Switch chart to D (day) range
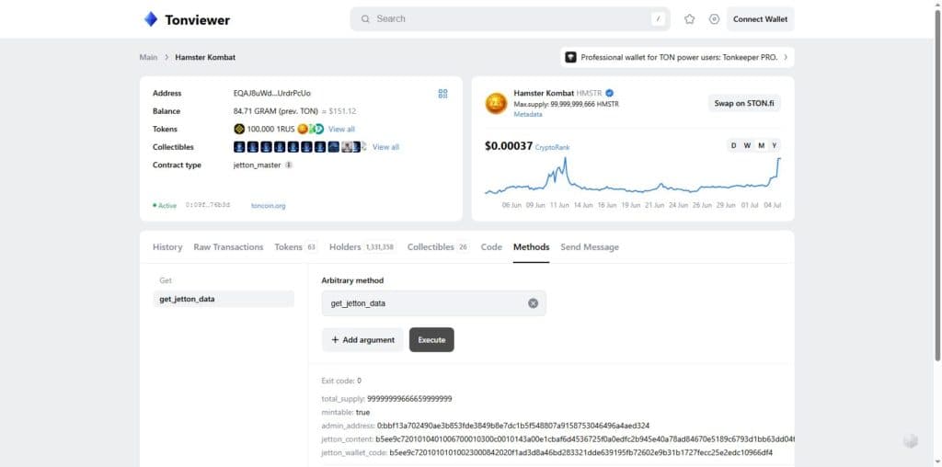The height and width of the screenshot is (467, 942). pyautogui.click(x=733, y=146)
